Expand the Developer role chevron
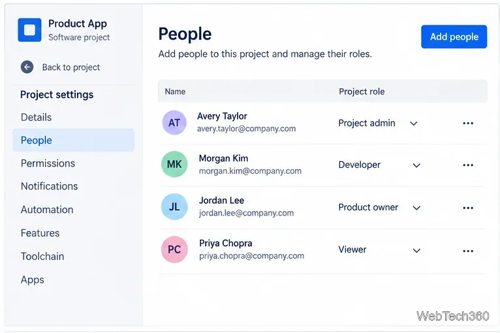The width and height of the screenshot is (500, 333). (416, 165)
